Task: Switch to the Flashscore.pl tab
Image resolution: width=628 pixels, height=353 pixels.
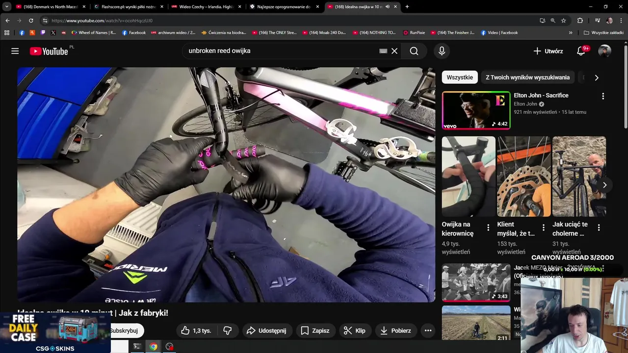Action: 128,7
